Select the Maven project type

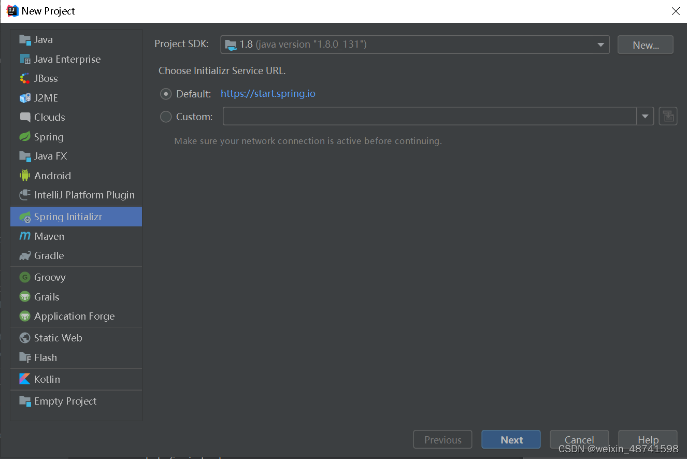pos(48,236)
